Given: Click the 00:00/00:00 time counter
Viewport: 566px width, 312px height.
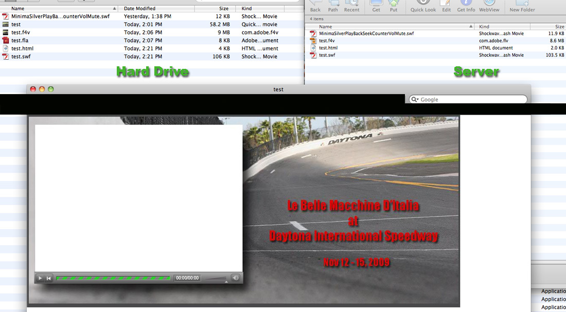Looking at the screenshot, I should (187, 278).
